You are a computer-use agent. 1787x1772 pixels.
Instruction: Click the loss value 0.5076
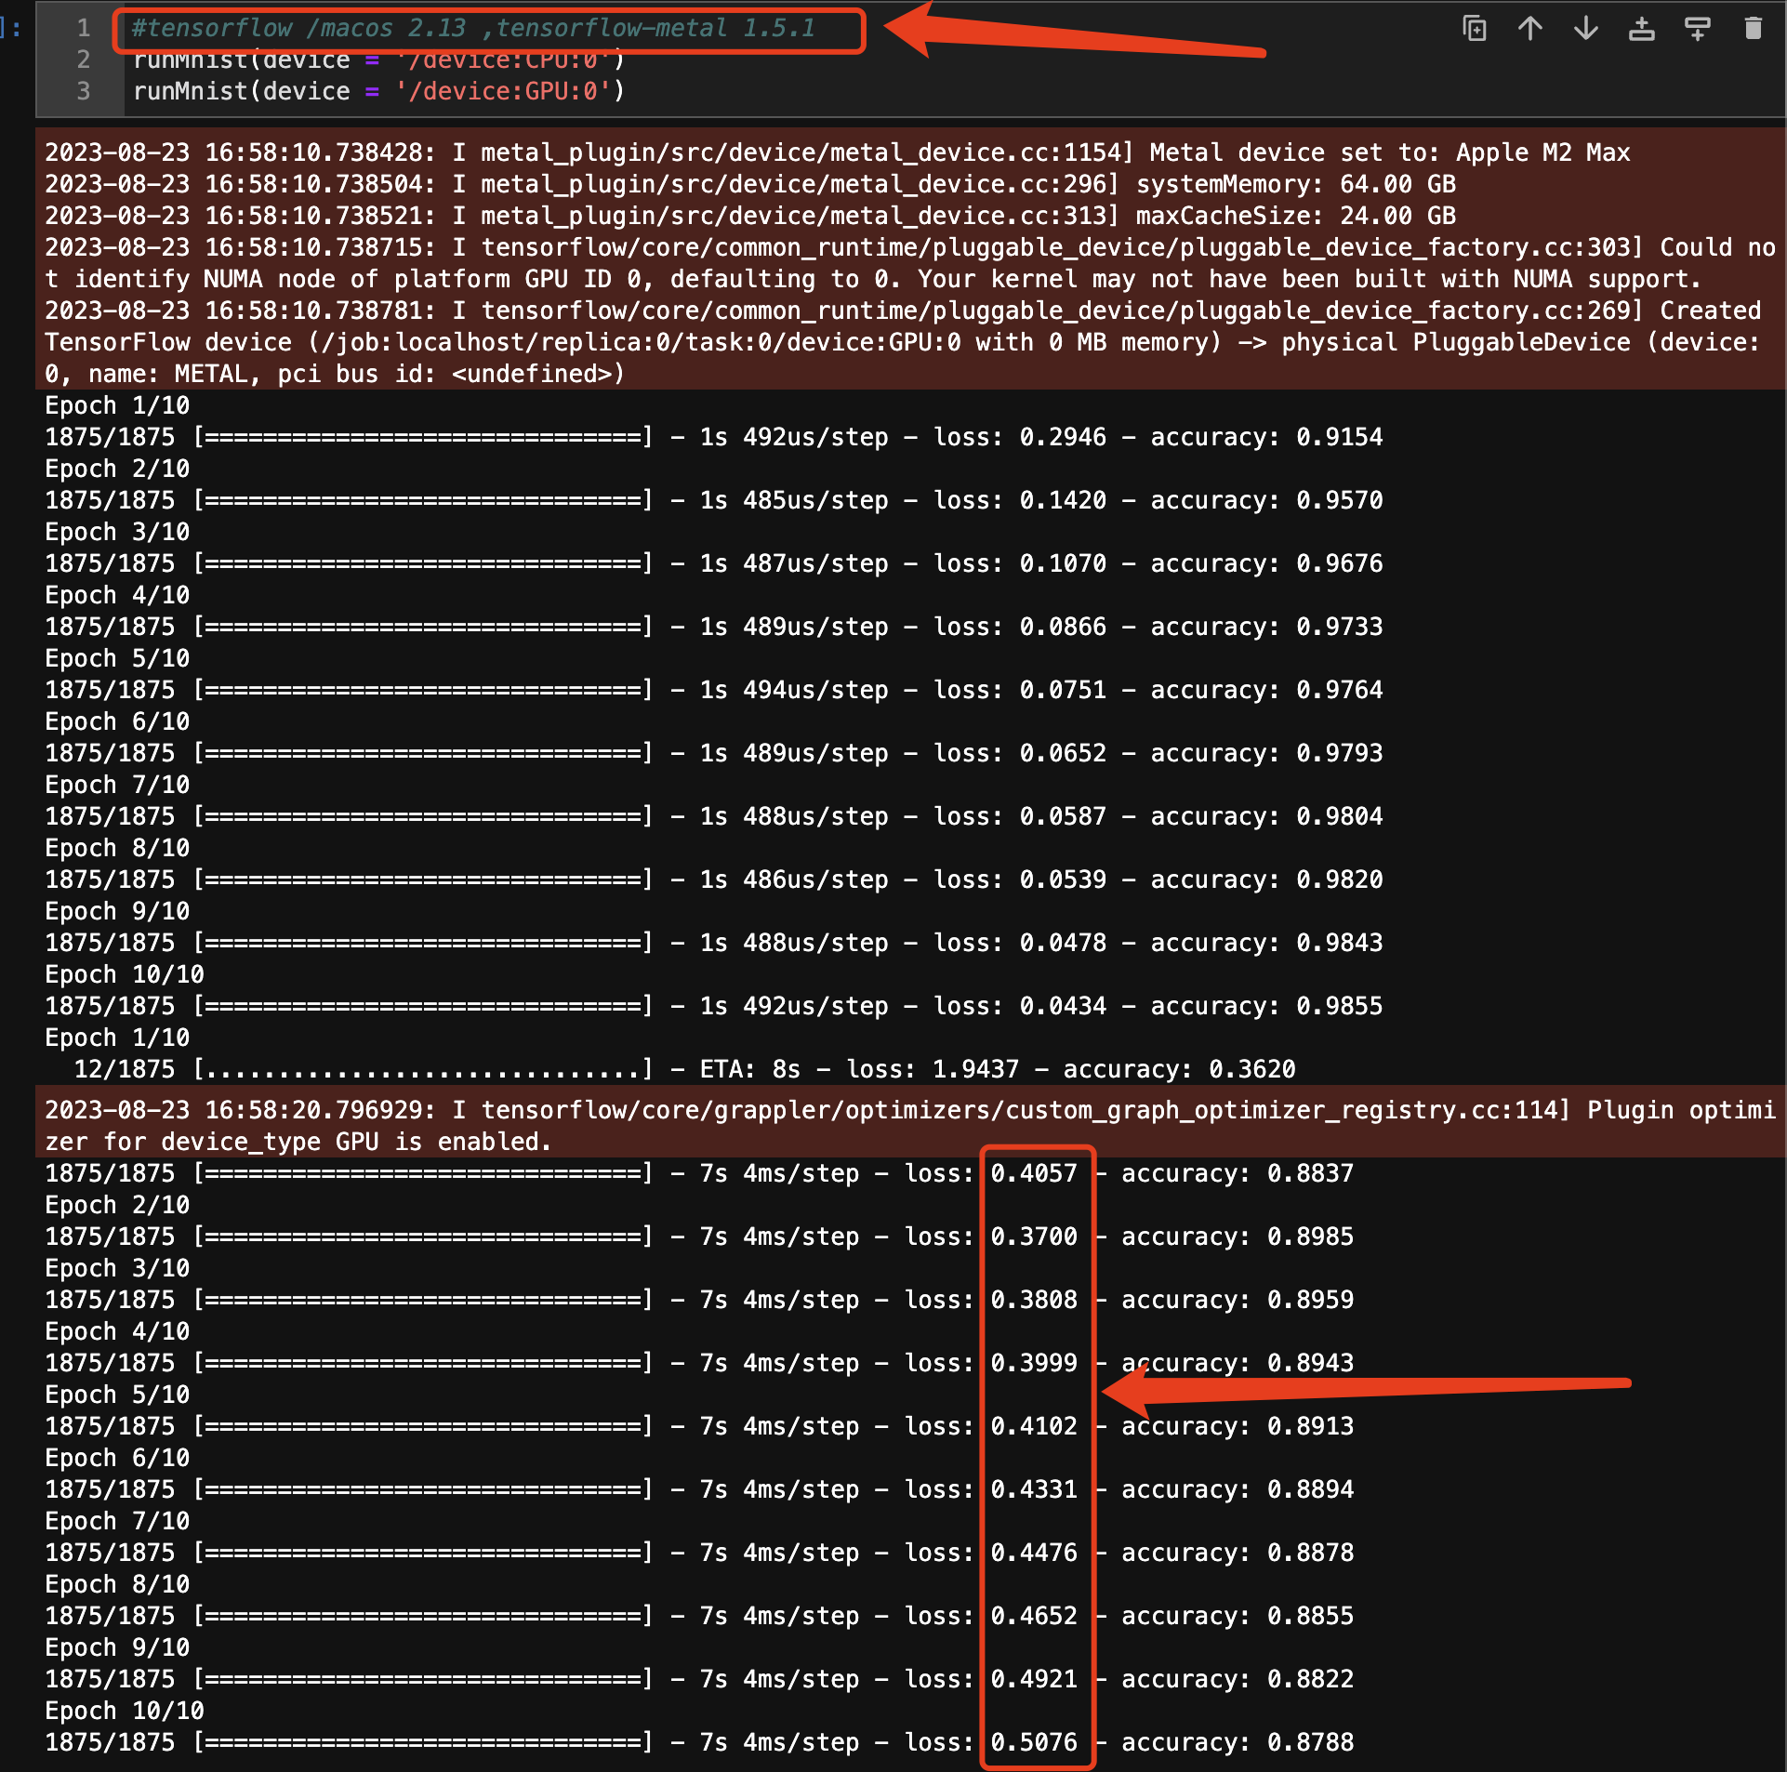pos(1034,1742)
